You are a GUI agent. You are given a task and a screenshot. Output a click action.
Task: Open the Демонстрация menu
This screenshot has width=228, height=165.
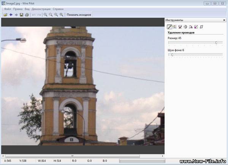click(41, 9)
